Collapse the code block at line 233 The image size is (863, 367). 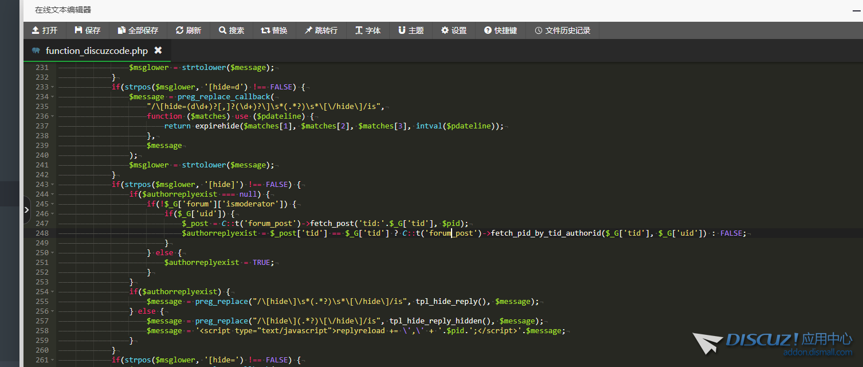coord(53,87)
